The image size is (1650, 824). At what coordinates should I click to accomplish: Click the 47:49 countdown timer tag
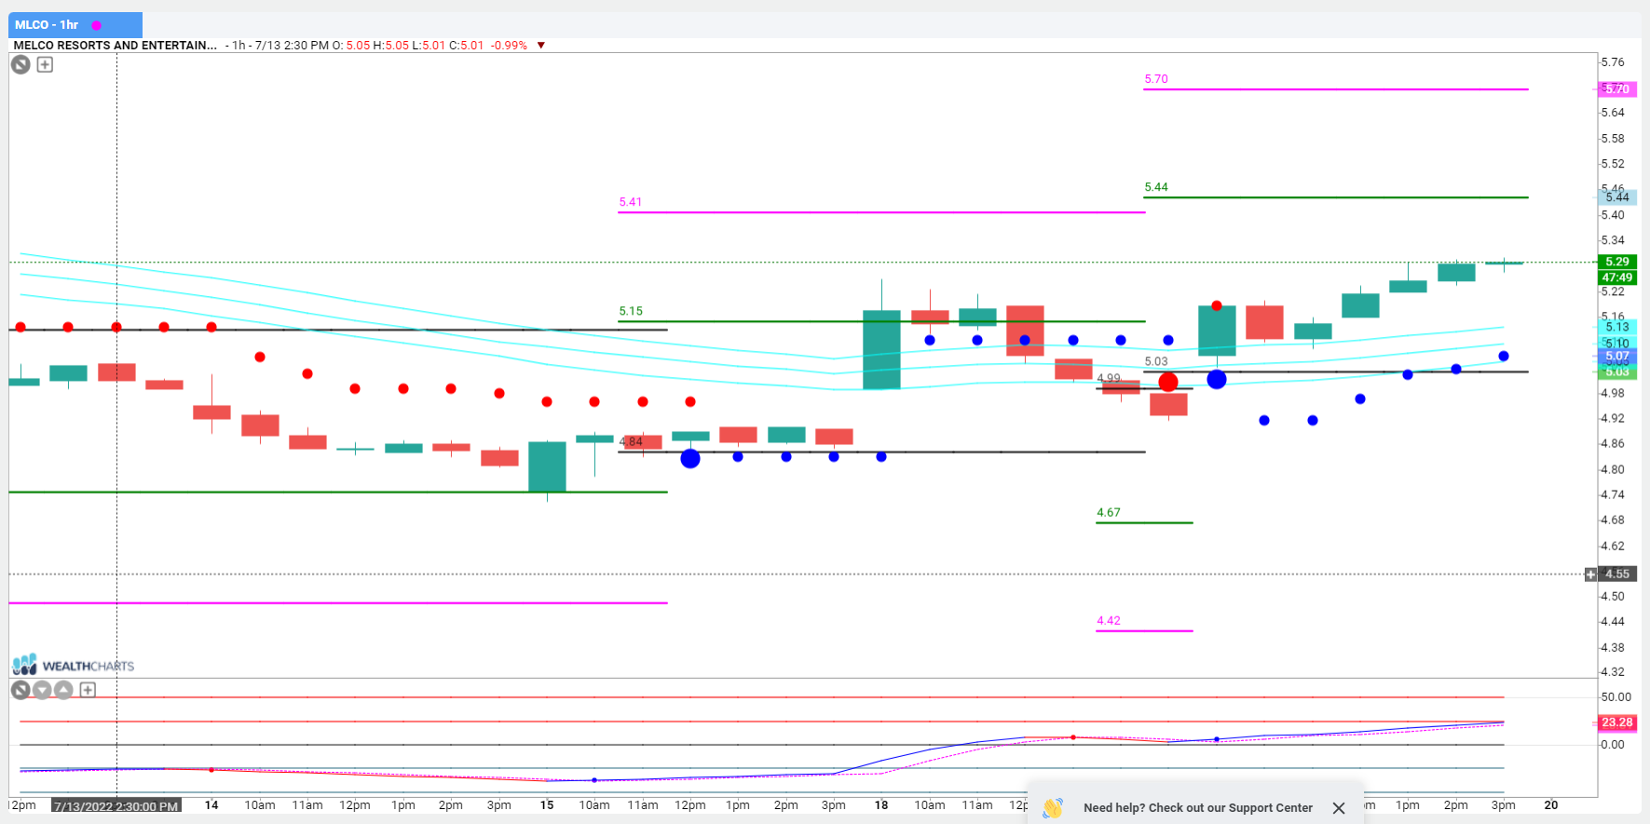[x=1617, y=277]
